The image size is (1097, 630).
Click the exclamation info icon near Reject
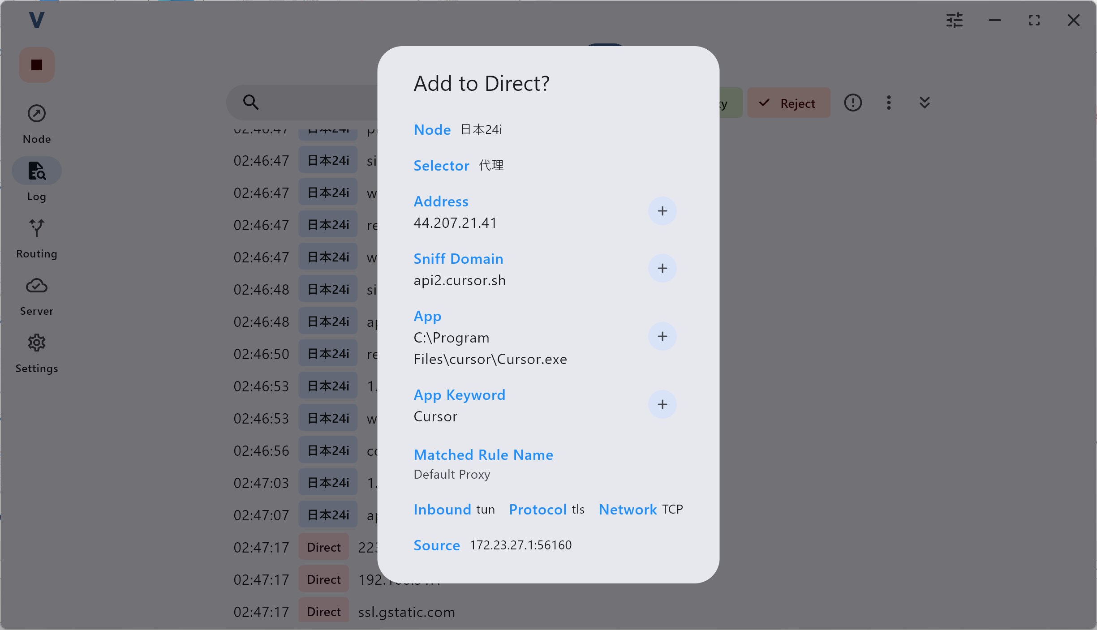pos(853,103)
